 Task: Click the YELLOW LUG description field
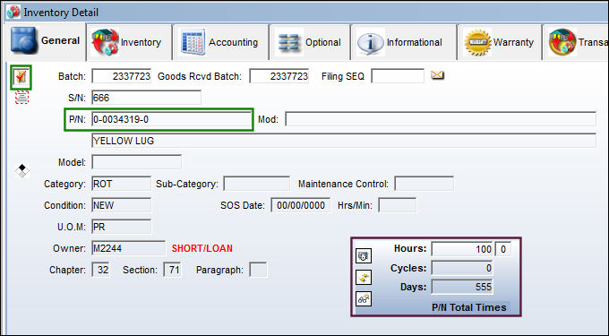tap(344, 141)
